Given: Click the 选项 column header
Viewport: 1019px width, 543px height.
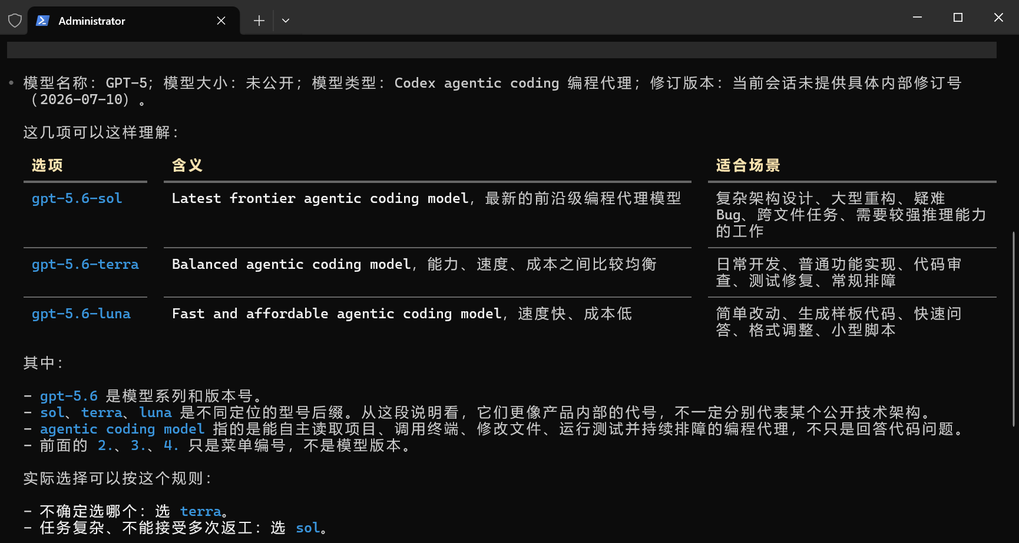Looking at the screenshot, I should 47,165.
